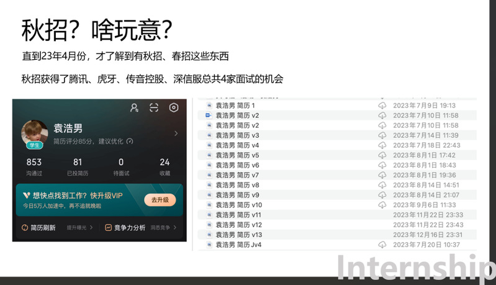
Task: Expand profile with chevron beside 袁浩男
Action: pos(176,133)
